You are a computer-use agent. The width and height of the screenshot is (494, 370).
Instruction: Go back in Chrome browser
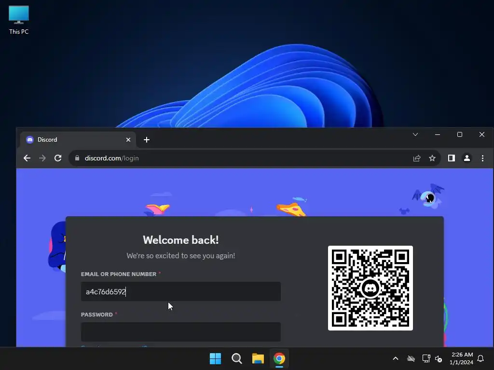click(x=27, y=158)
